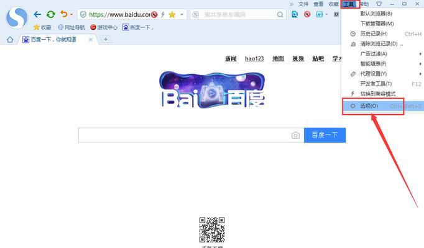The height and width of the screenshot is (248, 424).
Task: Expand the 代理设置(Y) submenu
Action: [x=382, y=74]
